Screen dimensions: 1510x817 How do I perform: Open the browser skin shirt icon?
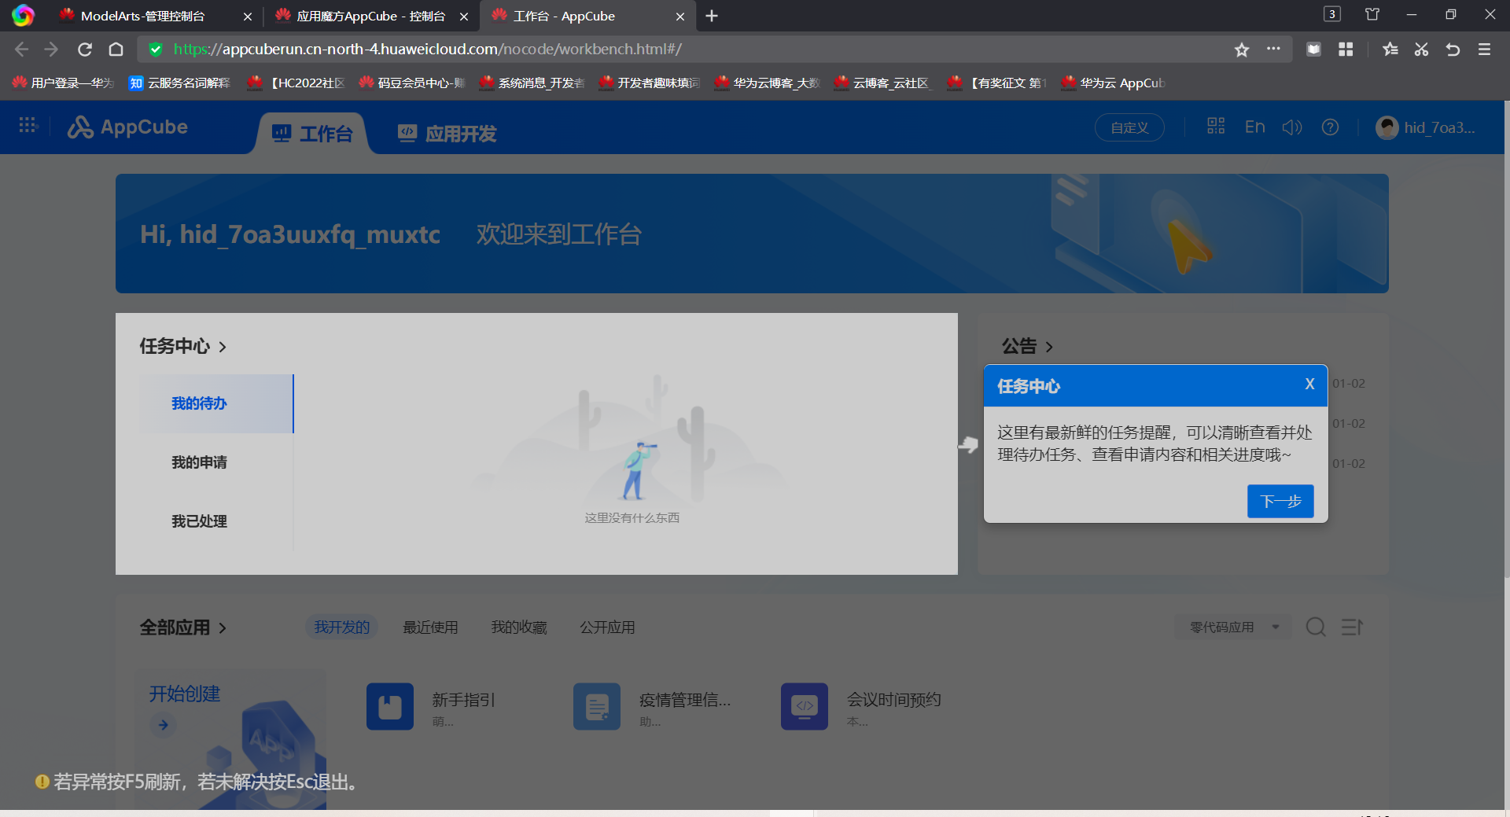[1372, 14]
